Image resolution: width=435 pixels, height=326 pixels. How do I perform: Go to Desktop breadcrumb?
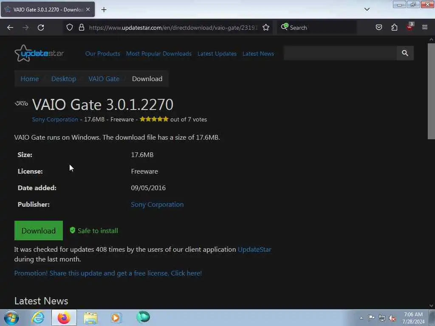point(64,79)
